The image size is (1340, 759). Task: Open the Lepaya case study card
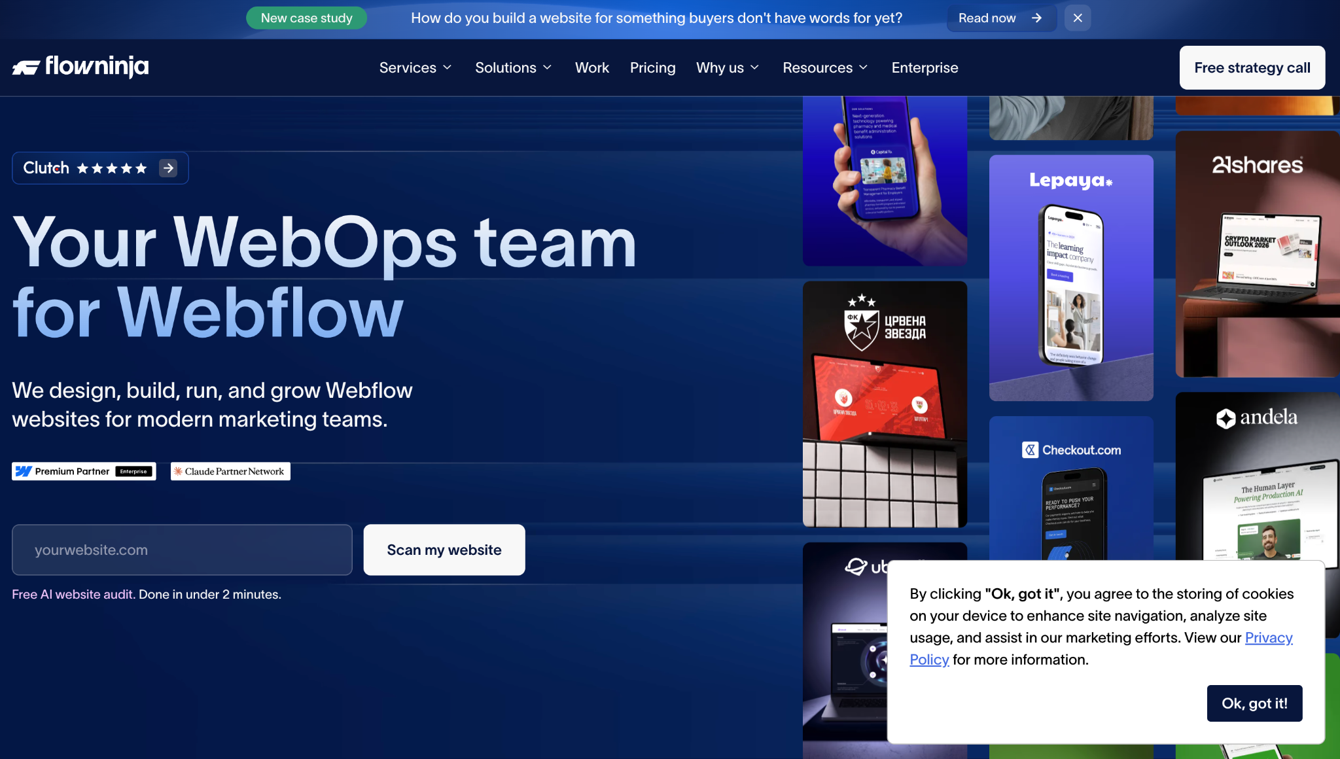1071,277
